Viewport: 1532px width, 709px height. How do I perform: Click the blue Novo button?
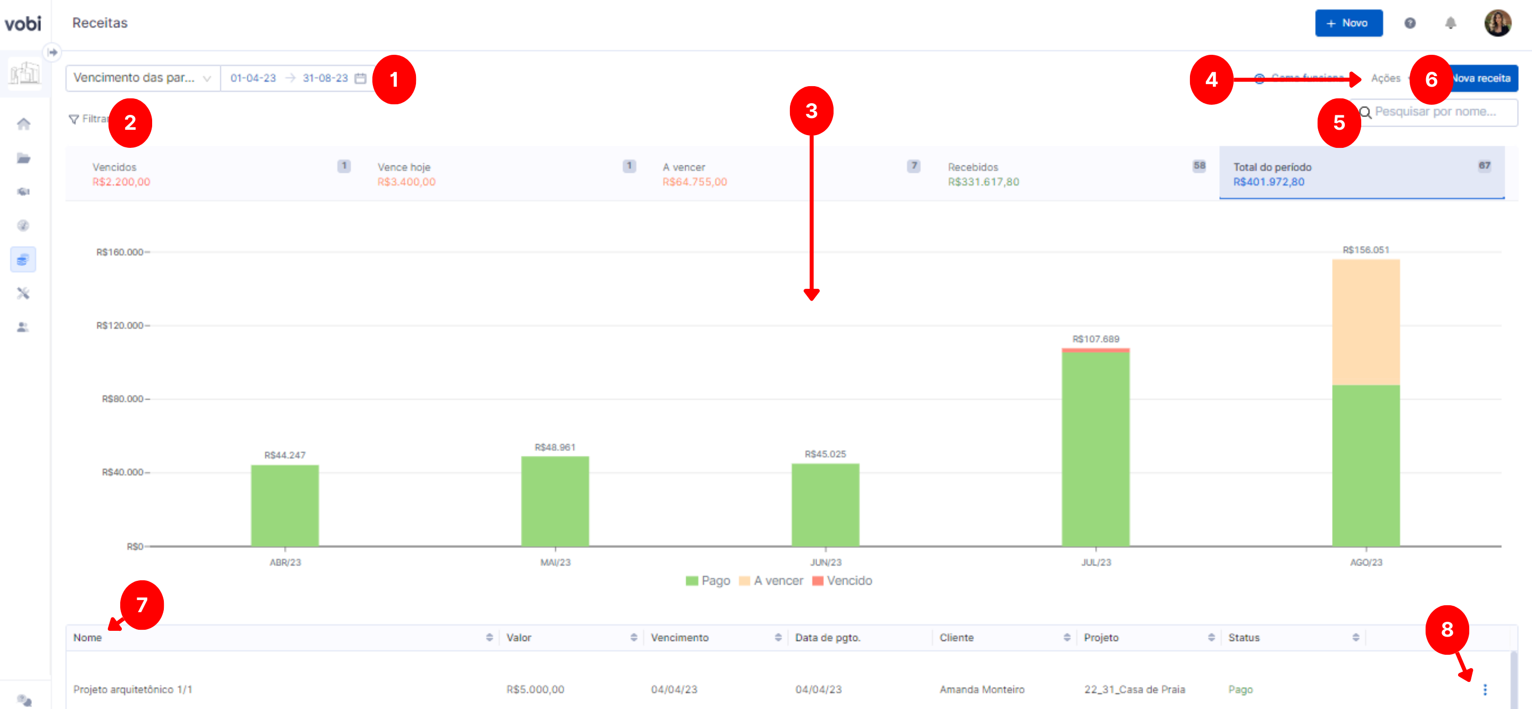coord(1348,23)
